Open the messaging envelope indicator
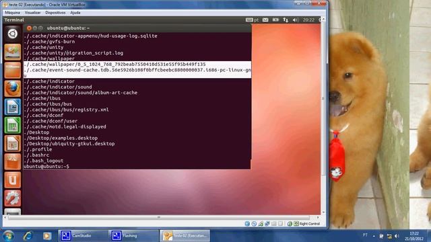 tap(265, 19)
